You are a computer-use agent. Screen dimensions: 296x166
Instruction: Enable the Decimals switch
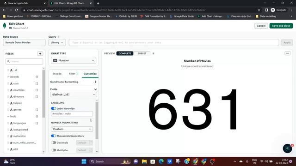click(x=54, y=142)
